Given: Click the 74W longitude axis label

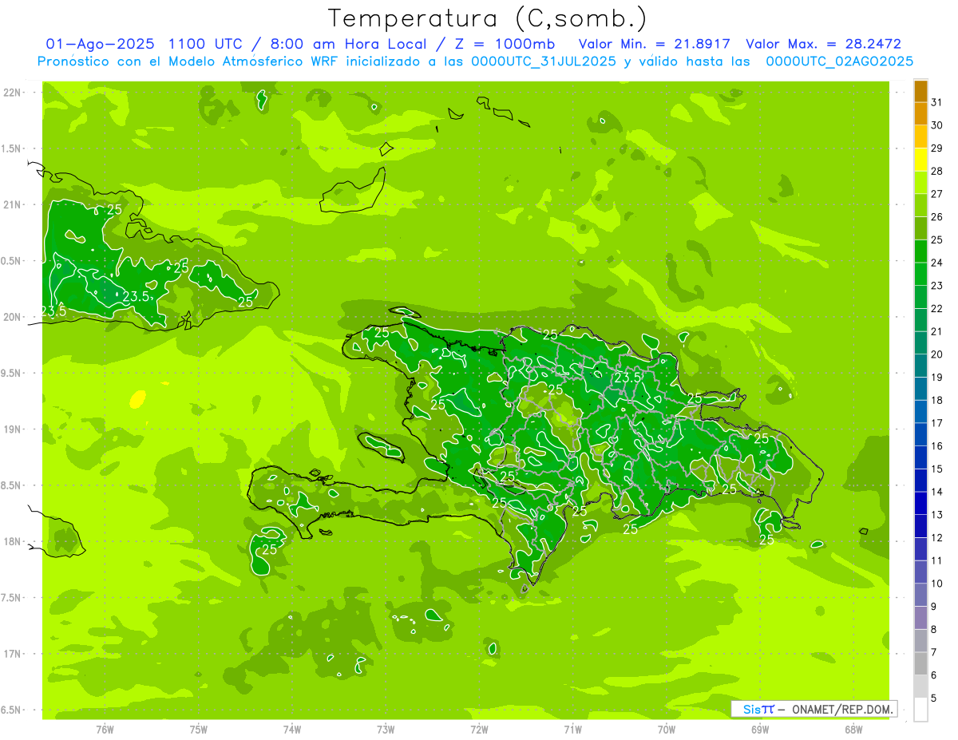Looking at the screenshot, I should 292,729.
